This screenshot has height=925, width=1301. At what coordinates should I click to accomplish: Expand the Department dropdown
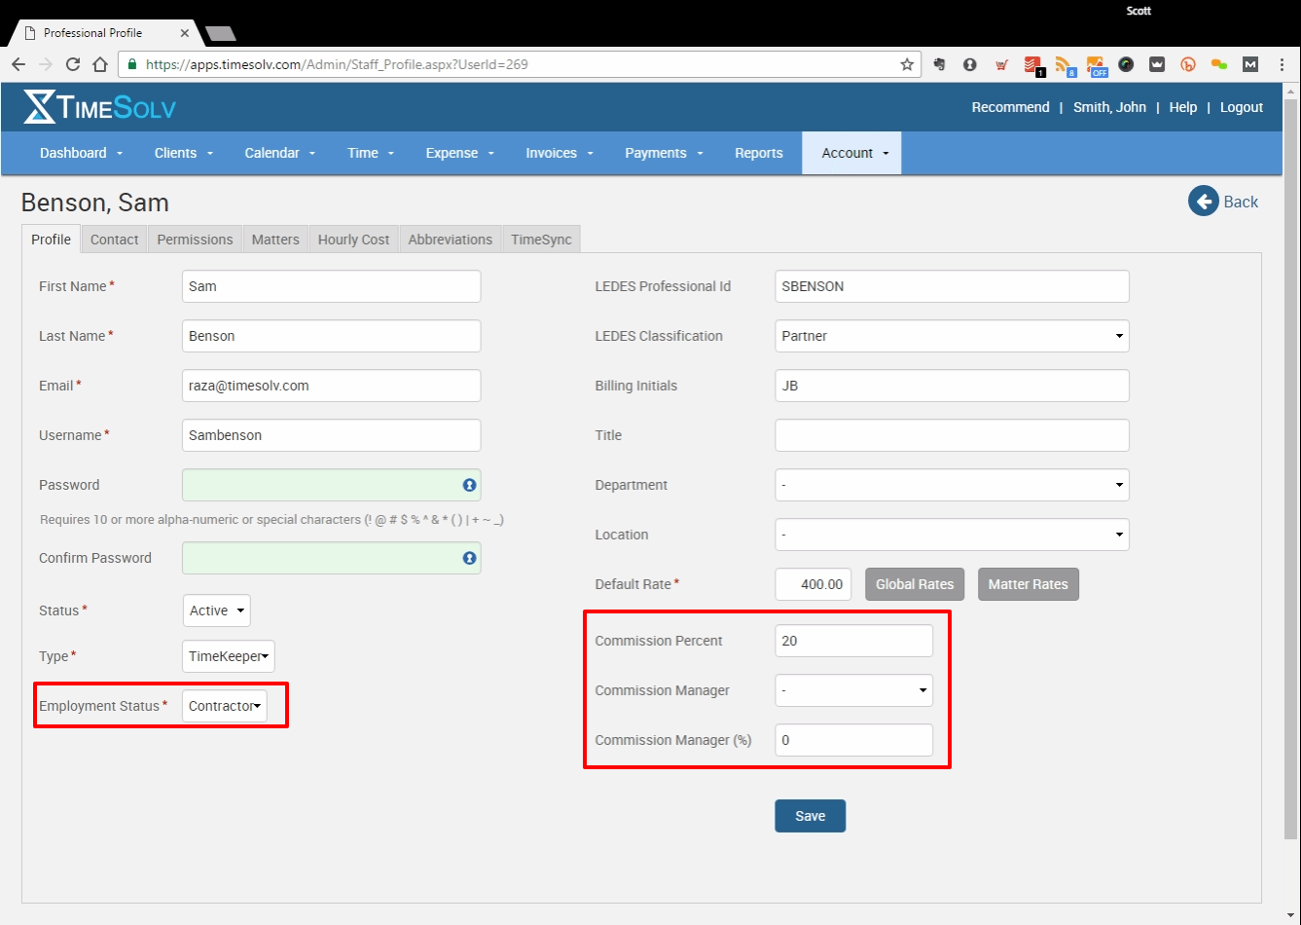[x=952, y=485]
